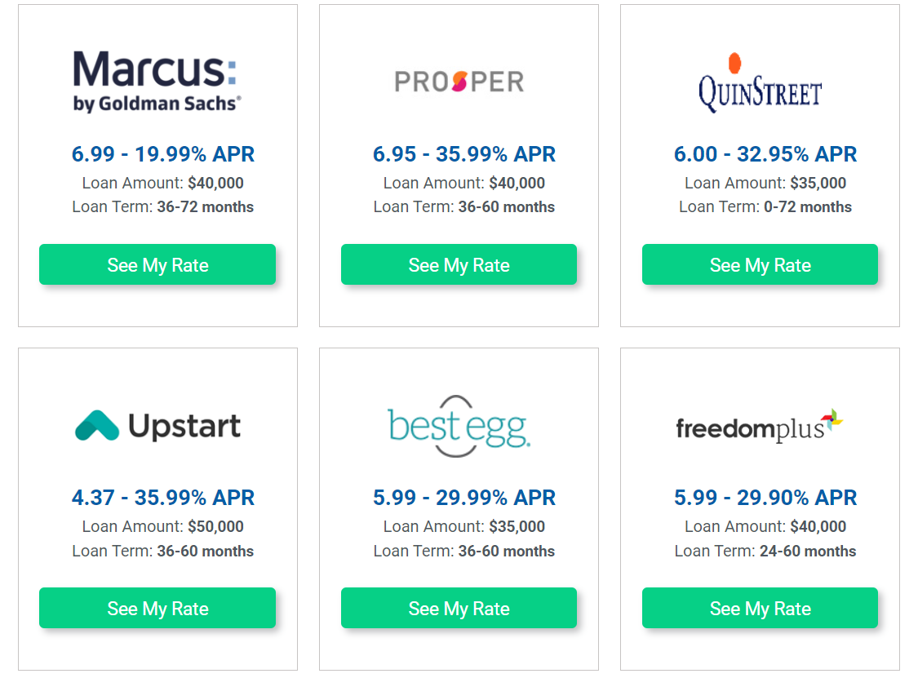Click QuinStreet's 0-72 months loan term

pos(808,206)
